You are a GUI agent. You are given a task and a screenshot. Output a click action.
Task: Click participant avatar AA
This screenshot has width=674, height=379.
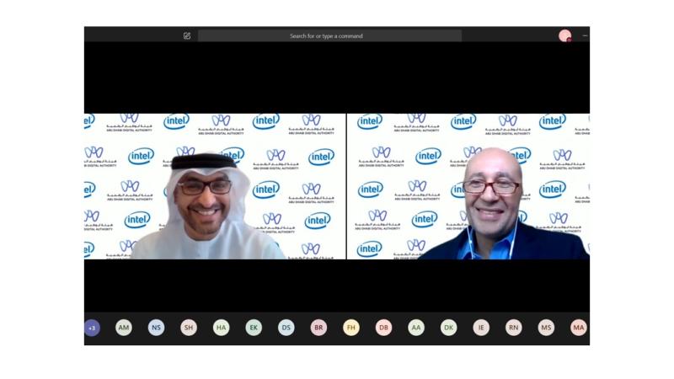tap(416, 328)
